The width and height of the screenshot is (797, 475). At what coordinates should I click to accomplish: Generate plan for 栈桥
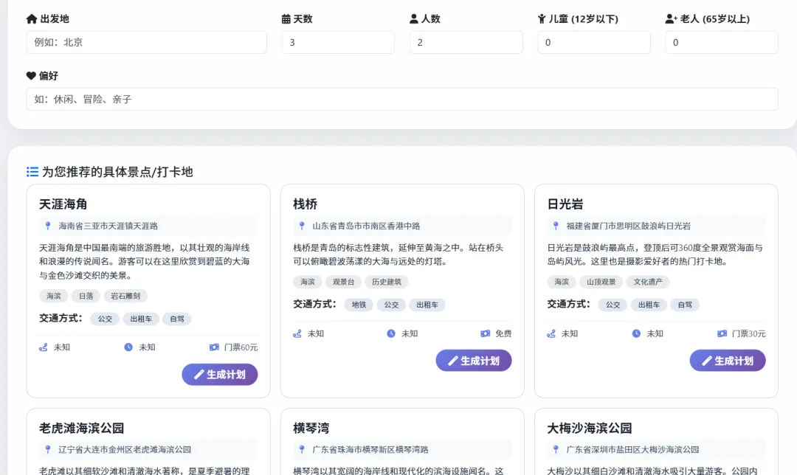(x=474, y=361)
